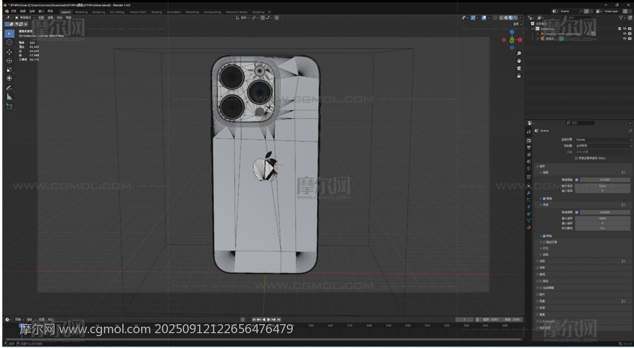Toggle Open Shading Language (OSL) checkbox
This screenshot has width=634, height=348.
pos(576,158)
